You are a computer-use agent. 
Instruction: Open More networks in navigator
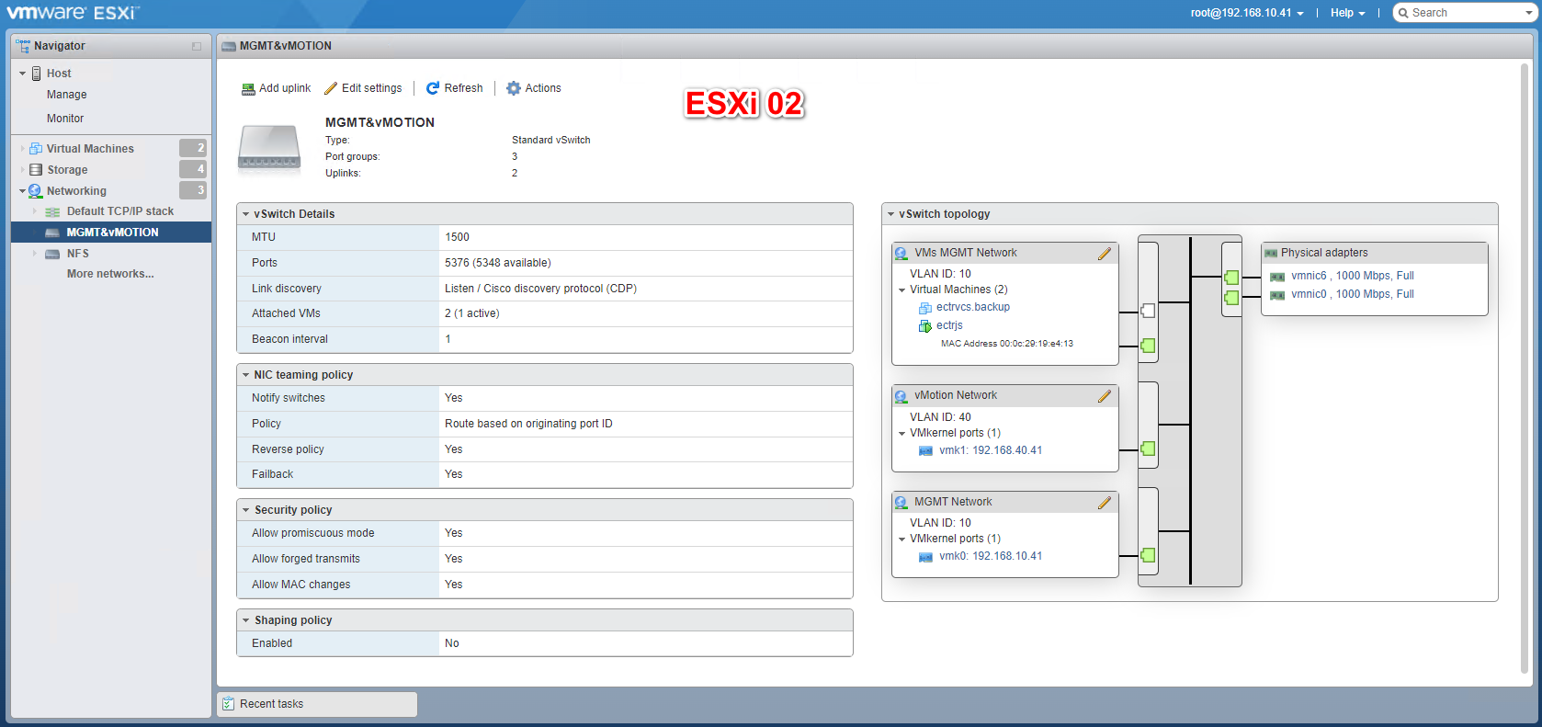pos(110,274)
